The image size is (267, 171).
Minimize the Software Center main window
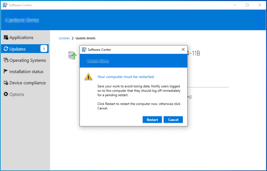234,5
